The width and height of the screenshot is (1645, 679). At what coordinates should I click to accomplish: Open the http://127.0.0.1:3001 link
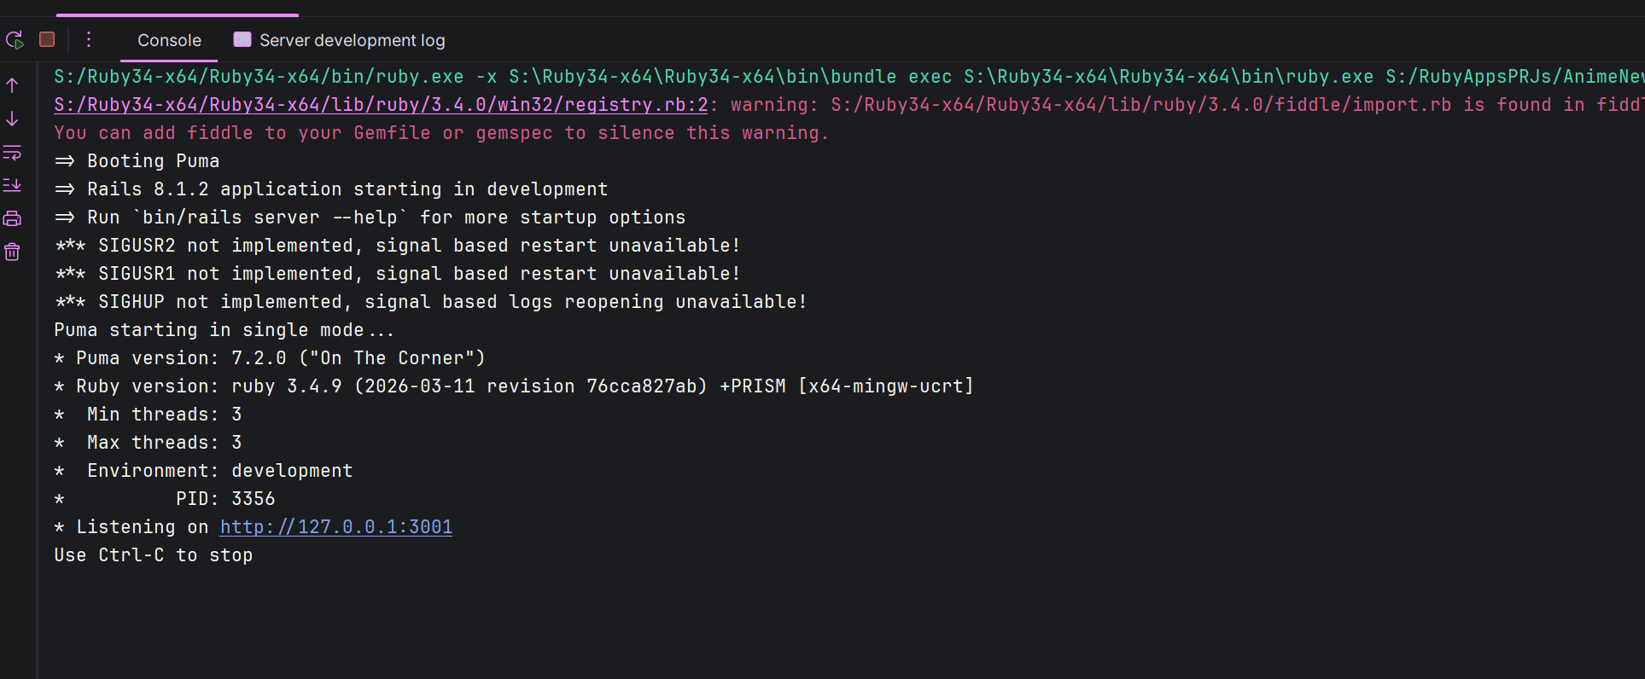coord(336,527)
